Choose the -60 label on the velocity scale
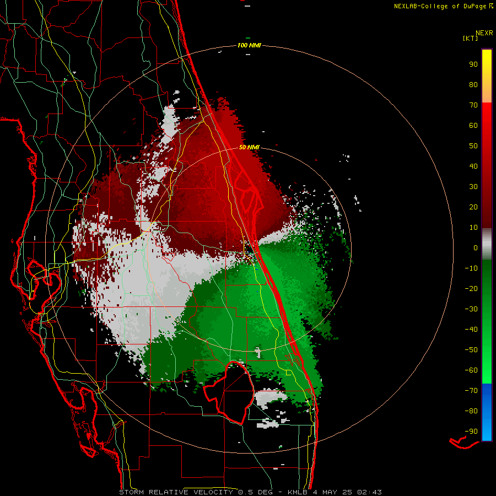 (x=471, y=370)
